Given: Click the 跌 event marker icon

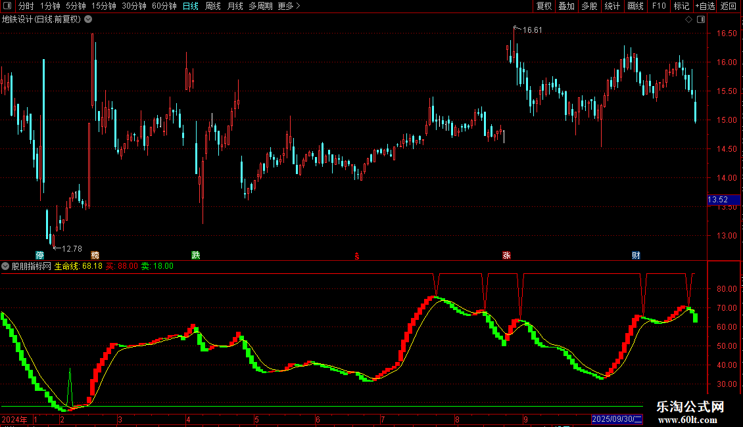Looking at the screenshot, I should (196, 255).
